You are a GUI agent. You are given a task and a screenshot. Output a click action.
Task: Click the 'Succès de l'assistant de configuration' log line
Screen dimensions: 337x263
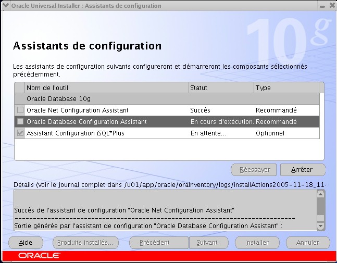124,210
